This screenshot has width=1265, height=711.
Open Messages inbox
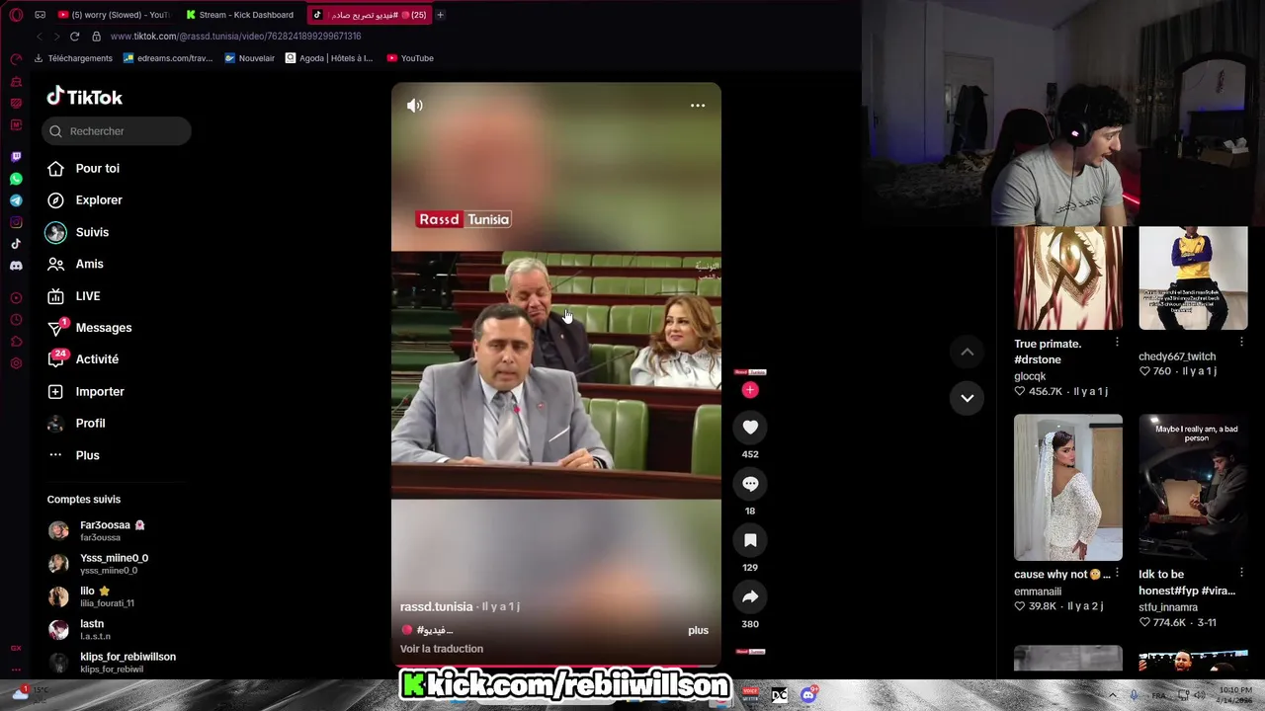pyautogui.click(x=103, y=328)
